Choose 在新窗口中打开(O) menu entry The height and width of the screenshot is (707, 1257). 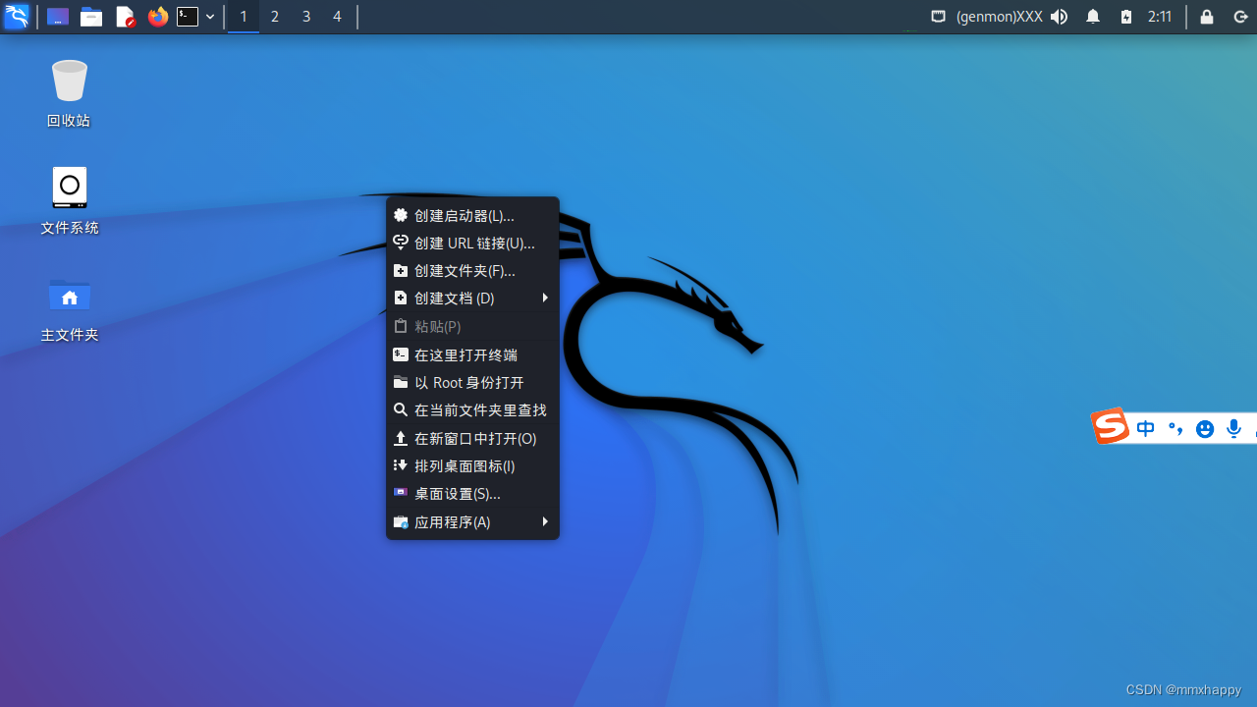[x=472, y=438]
